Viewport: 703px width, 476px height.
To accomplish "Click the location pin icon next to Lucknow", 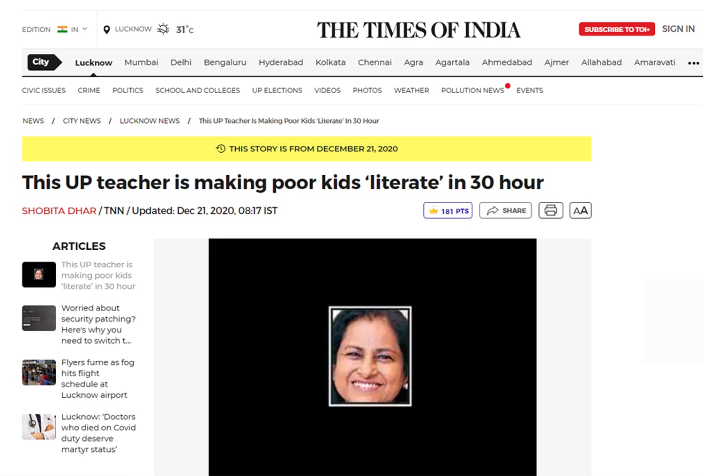I will coord(106,30).
